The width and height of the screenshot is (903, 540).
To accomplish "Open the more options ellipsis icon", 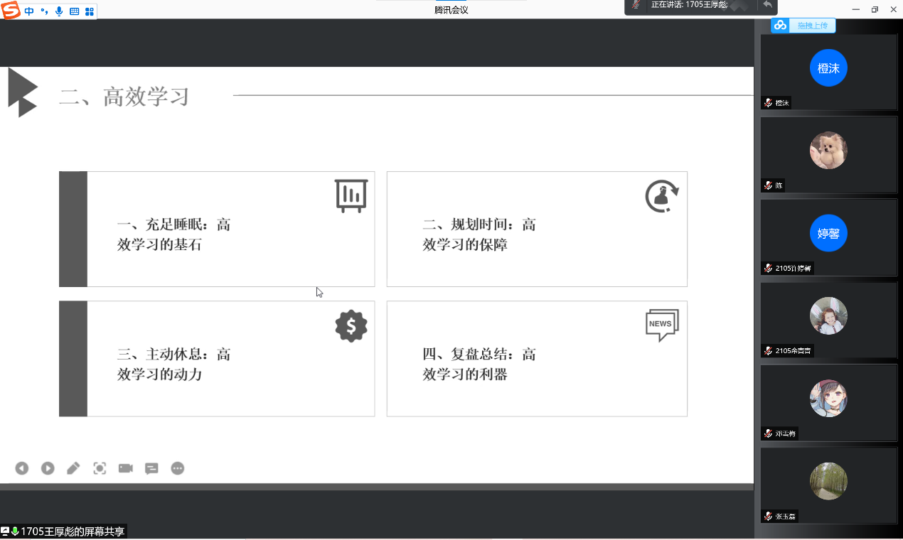I will (x=178, y=468).
